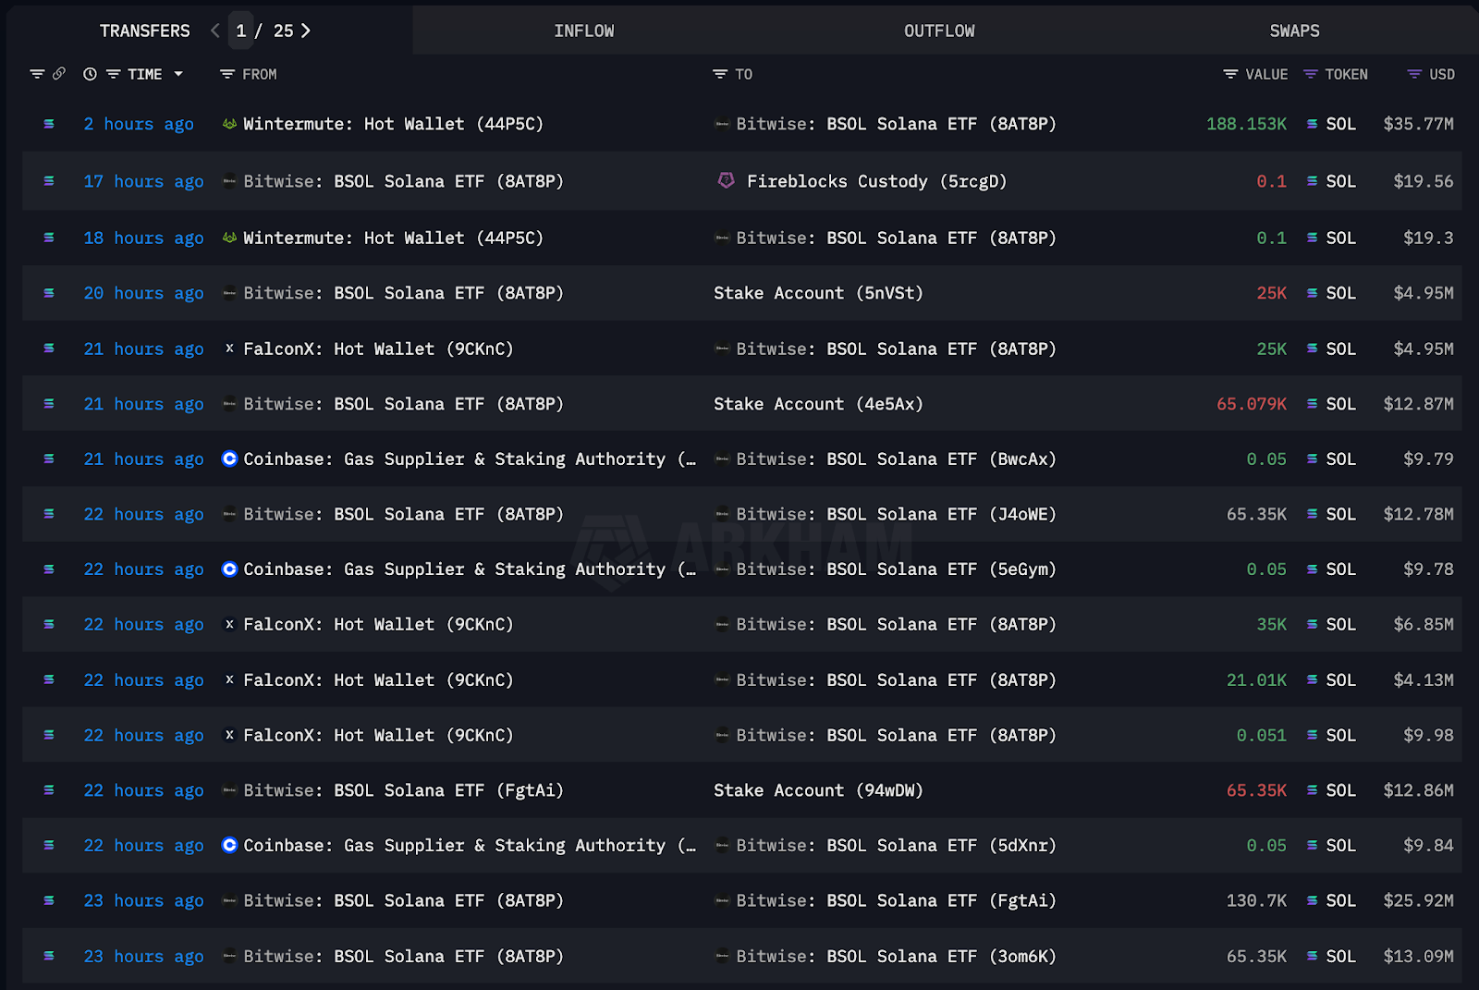Screen dimensions: 1479x990
Task: Open the TRANSFERS tab
Action: point(144,31)
